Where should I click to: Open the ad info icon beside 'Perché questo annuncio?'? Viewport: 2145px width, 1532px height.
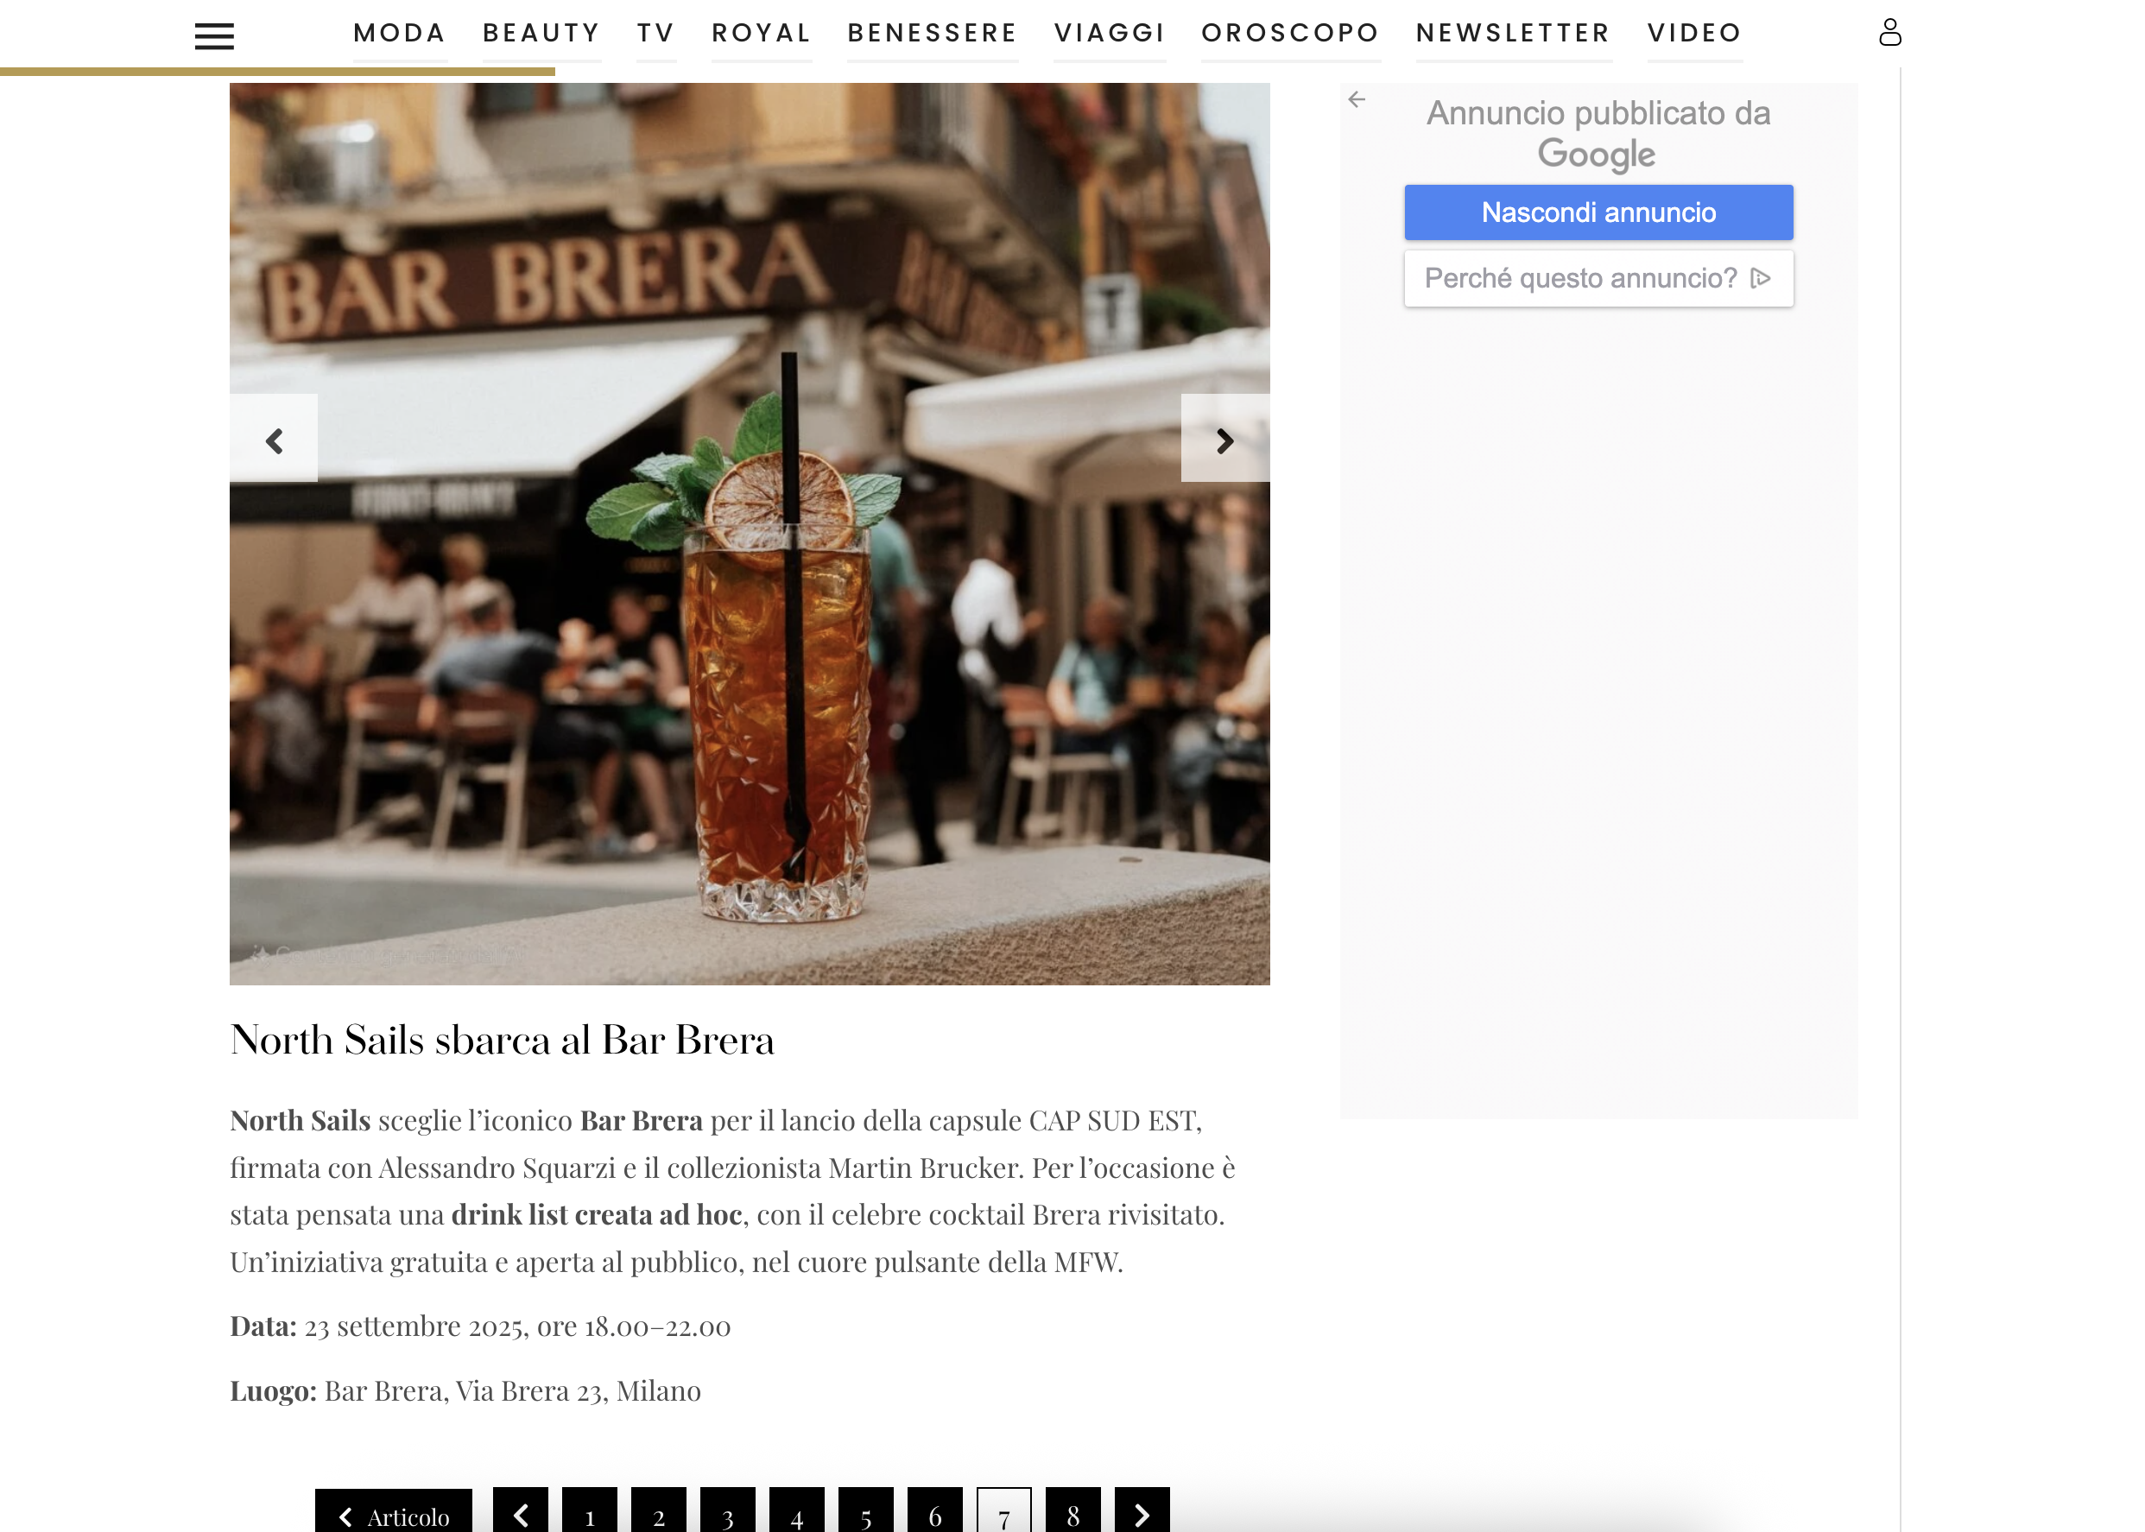point(1760,278)
